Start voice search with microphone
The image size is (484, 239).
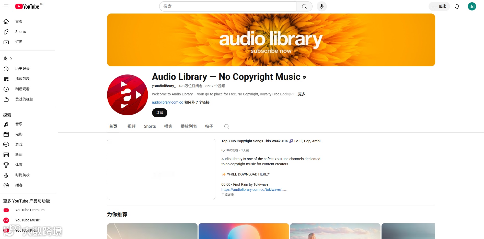pyautogui.click(x=321, y=6)
